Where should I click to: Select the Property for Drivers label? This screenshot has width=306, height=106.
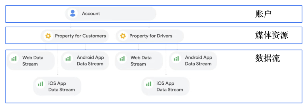point(151,36)
